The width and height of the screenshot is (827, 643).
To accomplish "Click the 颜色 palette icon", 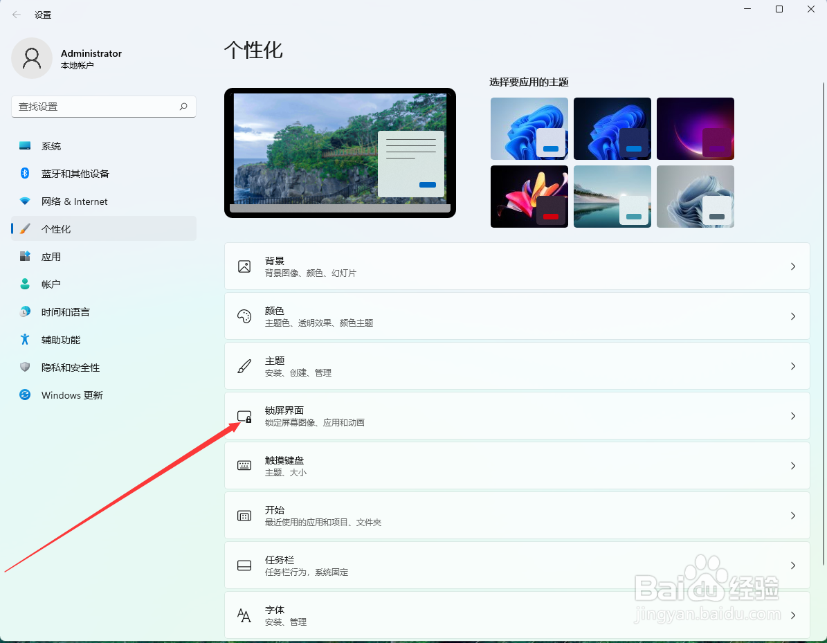I will click(x=244, y=316).
